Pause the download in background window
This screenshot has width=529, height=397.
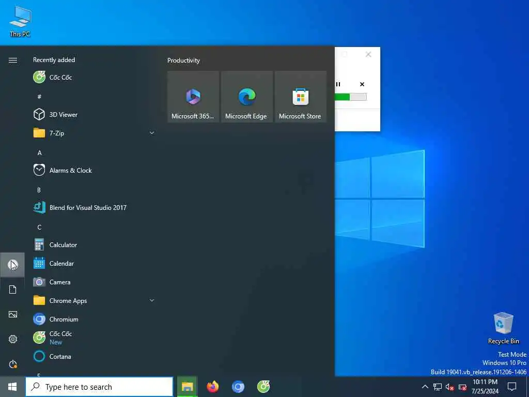338,84
